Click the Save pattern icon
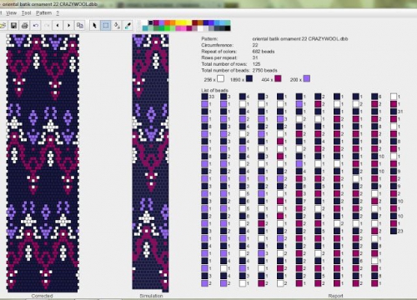This screenshot has width=417, height=300. (x=13, y=26)
